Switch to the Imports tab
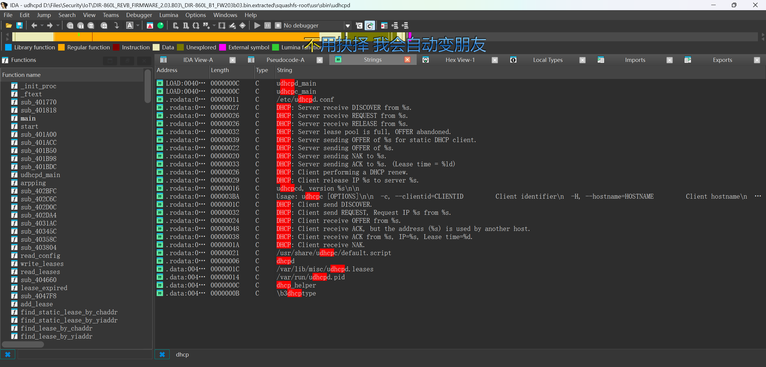The width and height of the screenshot is (766, 367). point(635,60)
